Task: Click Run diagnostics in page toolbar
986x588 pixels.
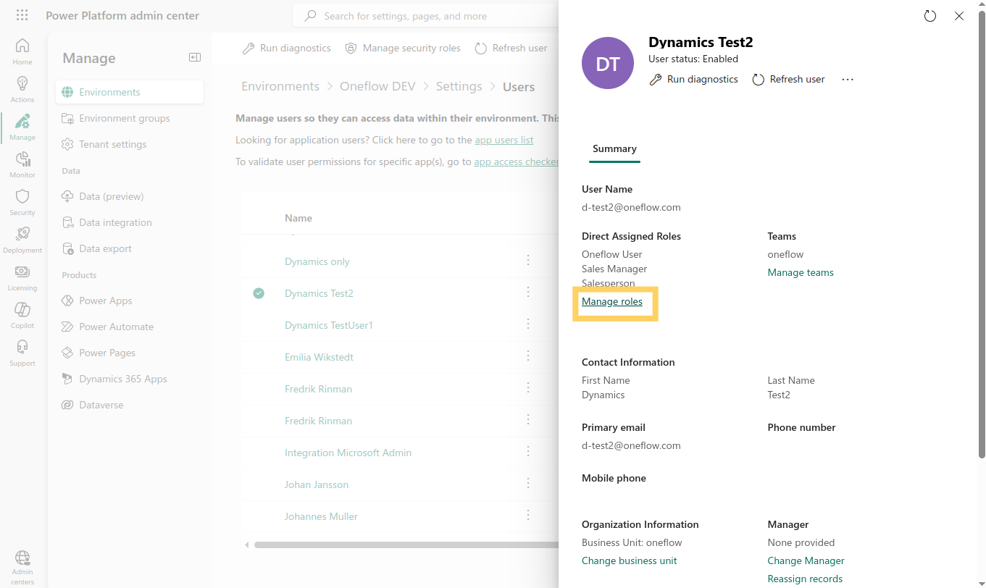Action: [286, 48]
